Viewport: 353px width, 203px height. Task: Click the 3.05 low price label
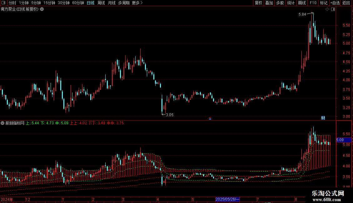click(x=170, y=115)
